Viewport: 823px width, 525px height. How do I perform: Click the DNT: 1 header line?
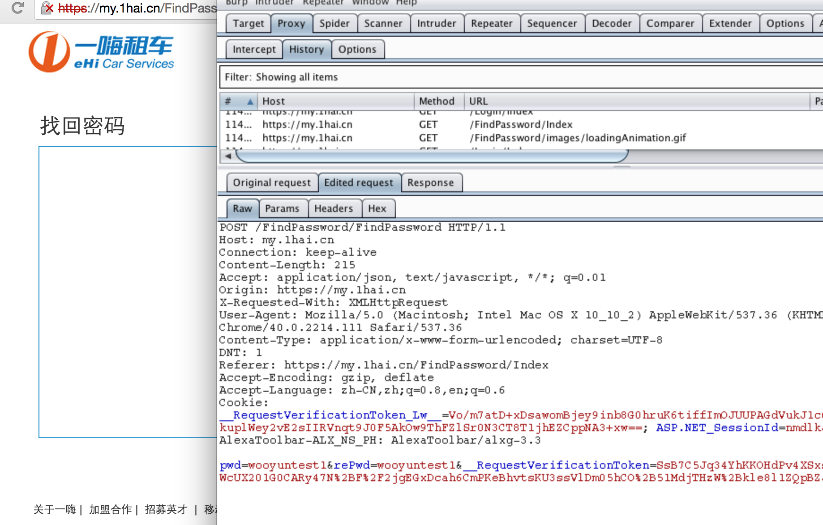(x=240, y=352)
